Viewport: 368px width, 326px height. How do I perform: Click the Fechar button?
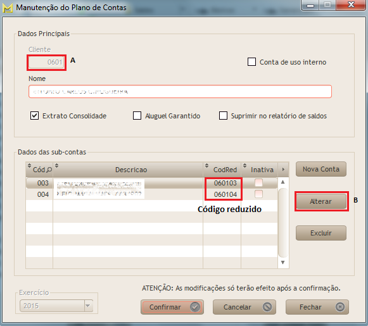[x=317, y=307]
